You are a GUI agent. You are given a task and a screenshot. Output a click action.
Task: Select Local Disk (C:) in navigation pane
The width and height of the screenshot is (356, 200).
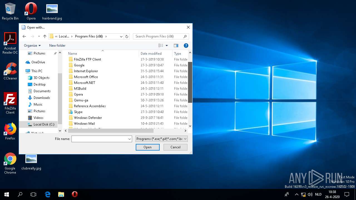[x=38, y=124]
